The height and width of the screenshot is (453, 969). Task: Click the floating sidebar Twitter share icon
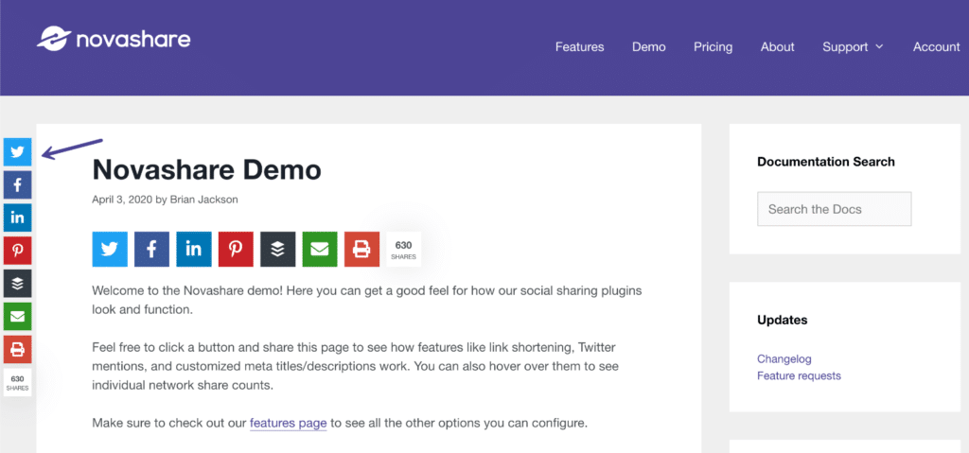[x=17, y=152]
